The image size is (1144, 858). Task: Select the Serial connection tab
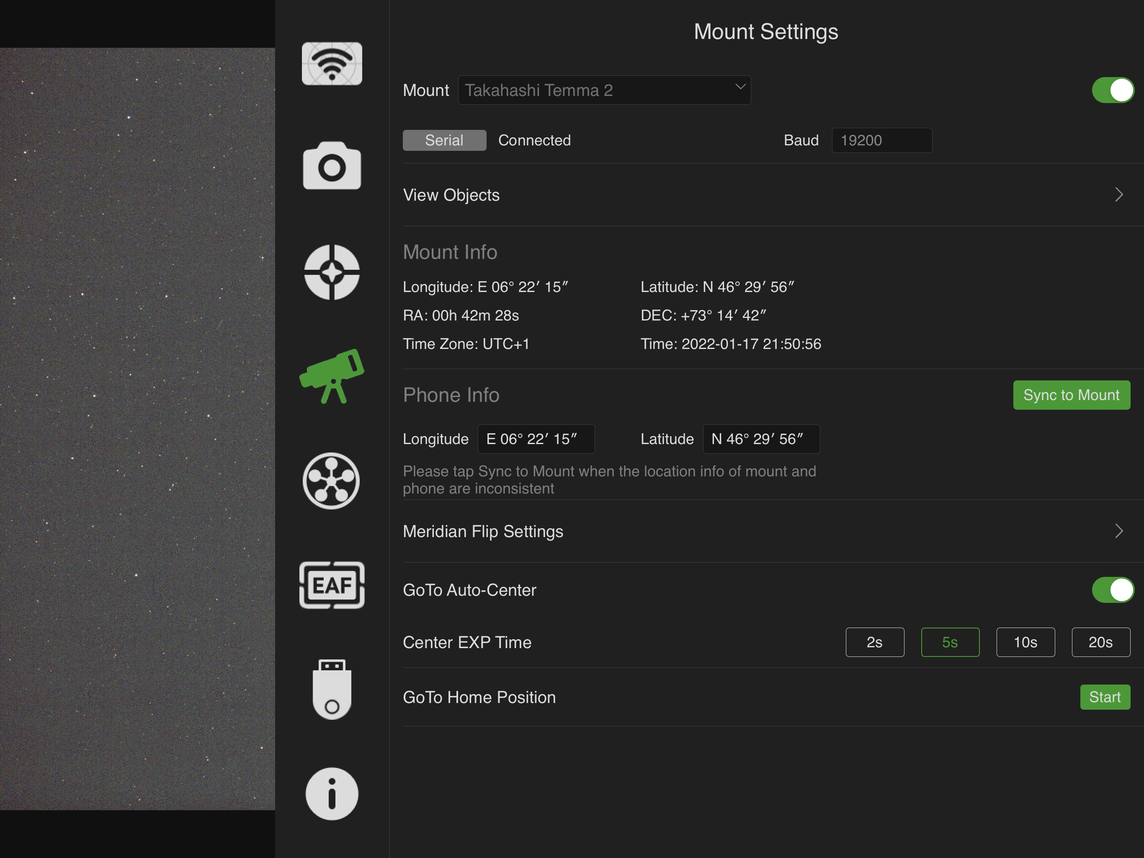pos(444,140)
